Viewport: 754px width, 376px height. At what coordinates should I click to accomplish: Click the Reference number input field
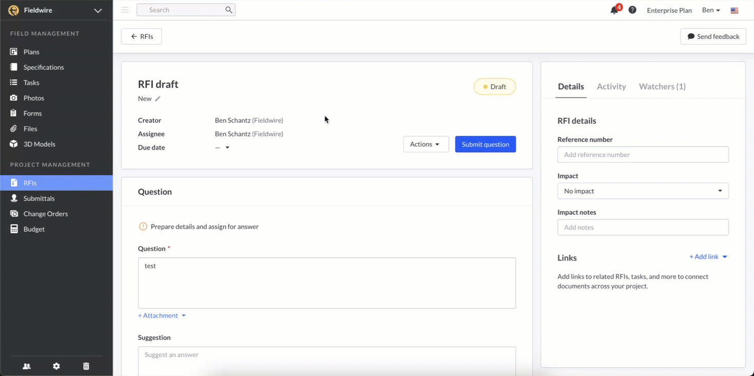tap(643, 155)
